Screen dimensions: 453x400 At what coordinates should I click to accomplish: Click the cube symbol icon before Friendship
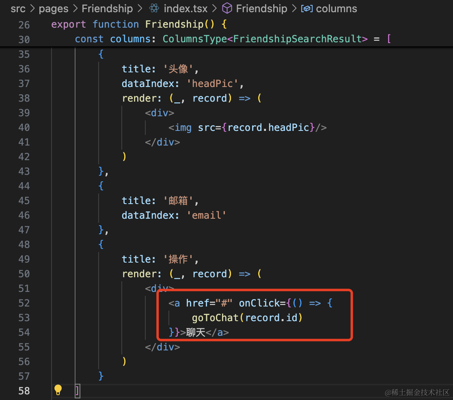click(x=227, y=9)
